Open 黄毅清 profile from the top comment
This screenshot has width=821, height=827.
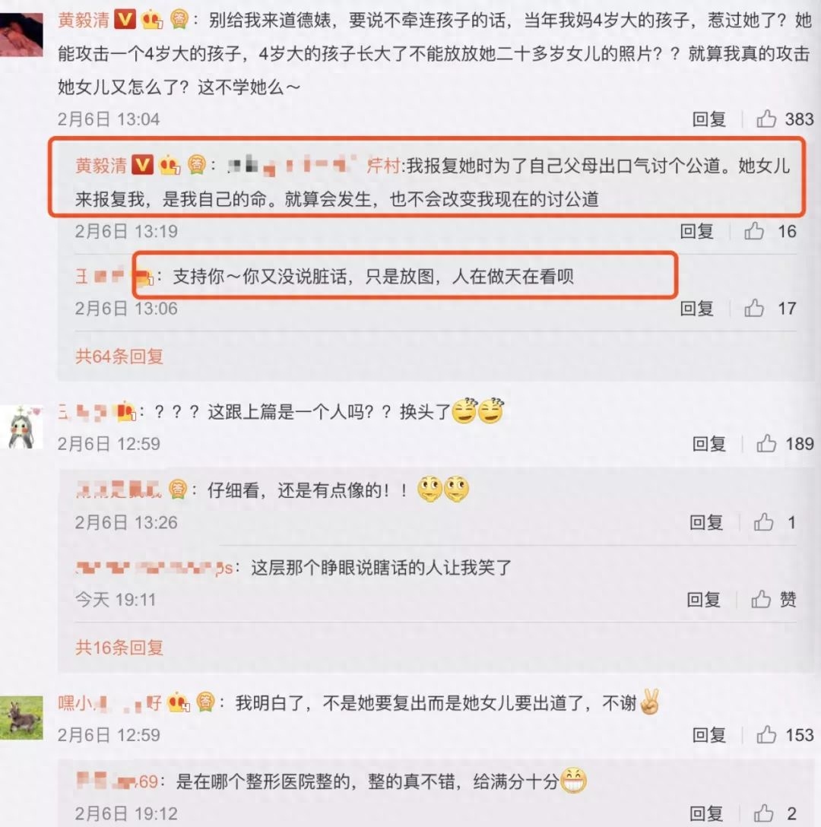(84, 21)
